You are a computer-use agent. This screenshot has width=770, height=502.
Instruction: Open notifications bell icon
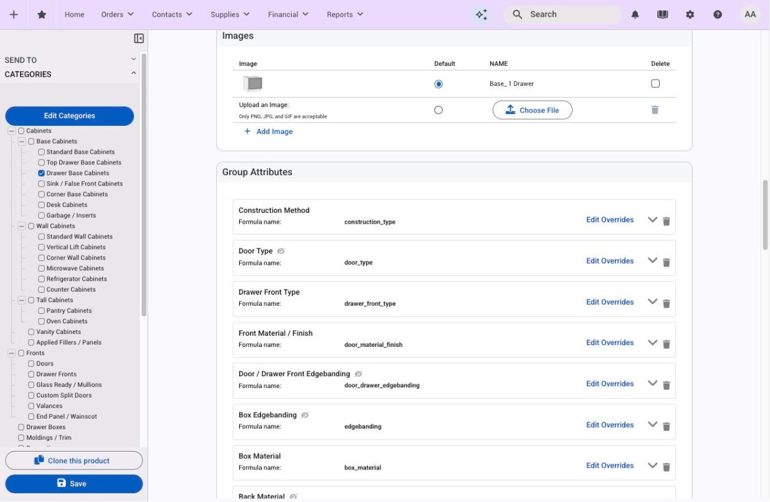click(635, 14)
